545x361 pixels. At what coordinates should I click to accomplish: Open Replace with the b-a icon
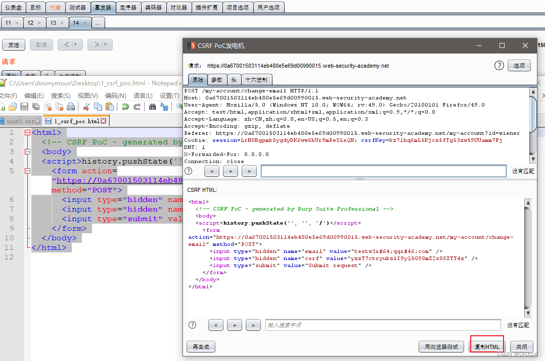pos(164,107)
